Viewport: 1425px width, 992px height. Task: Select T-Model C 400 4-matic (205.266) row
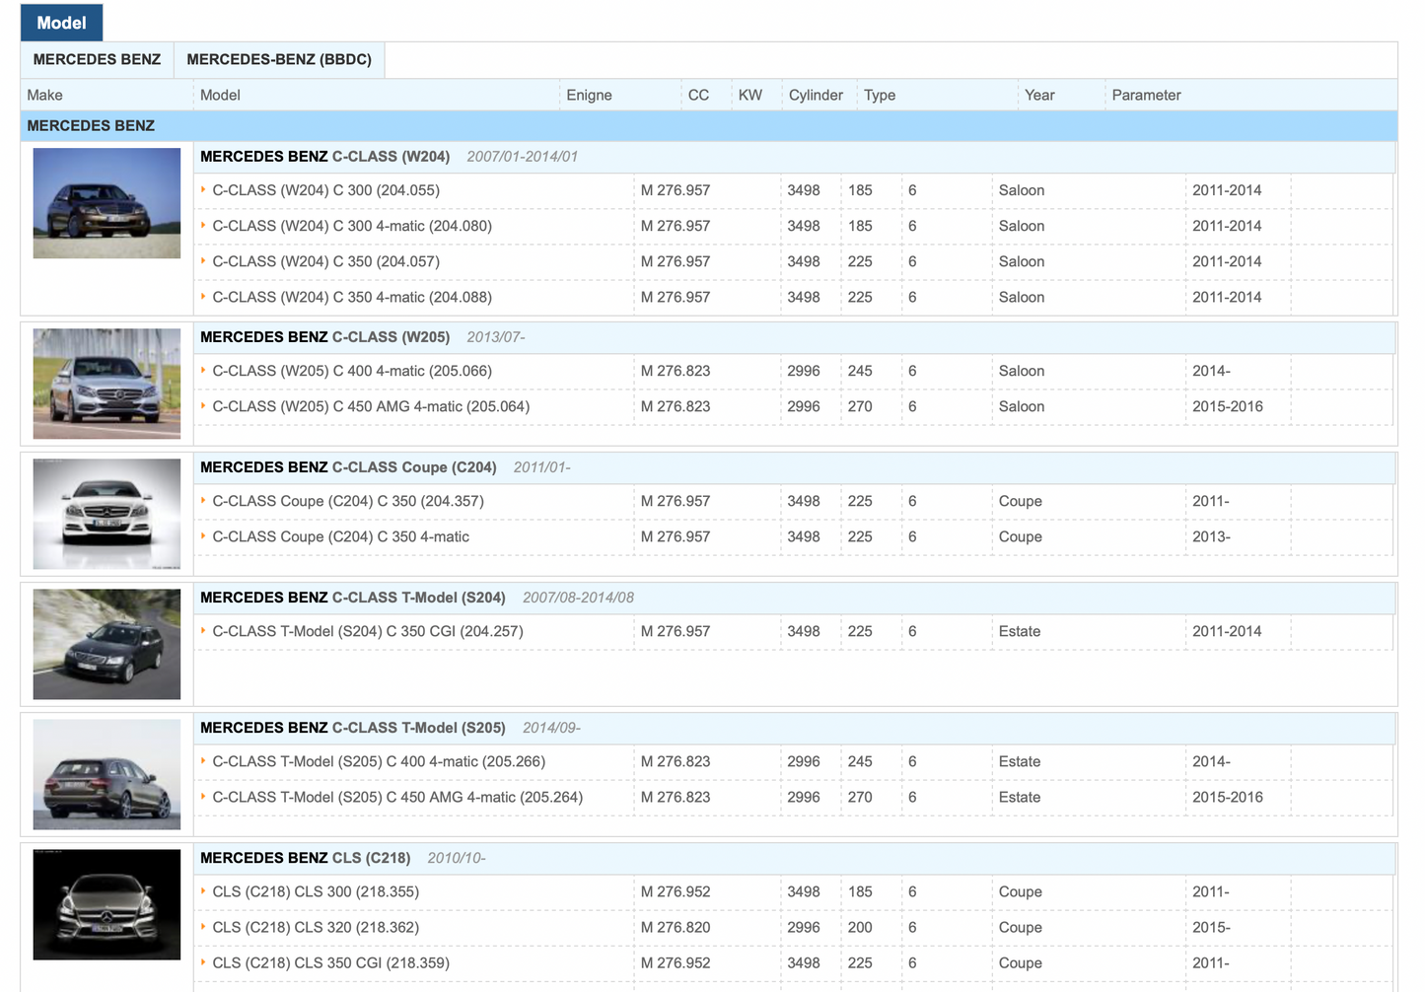[794, 761]
